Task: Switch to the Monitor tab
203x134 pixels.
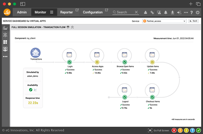Action: [x=40, y=12]
